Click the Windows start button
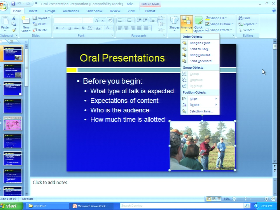 click(x=11, y=206)
